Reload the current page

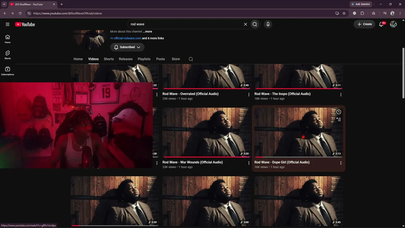(x=20, y=13)
